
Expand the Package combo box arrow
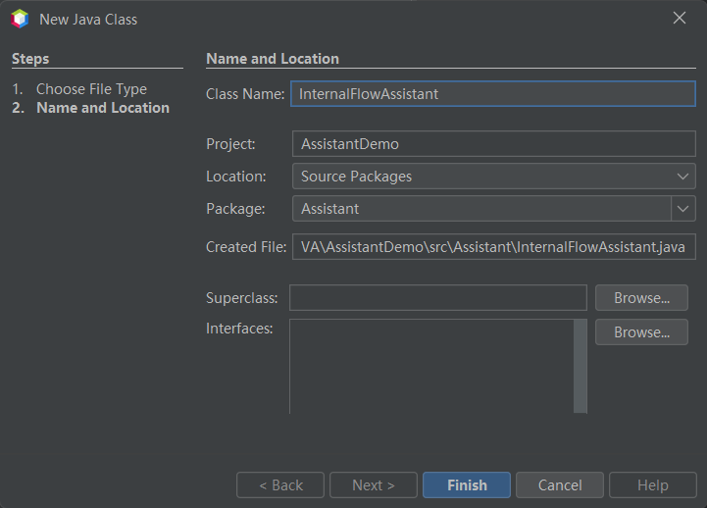pyautogui.click(x=683, y=209)
